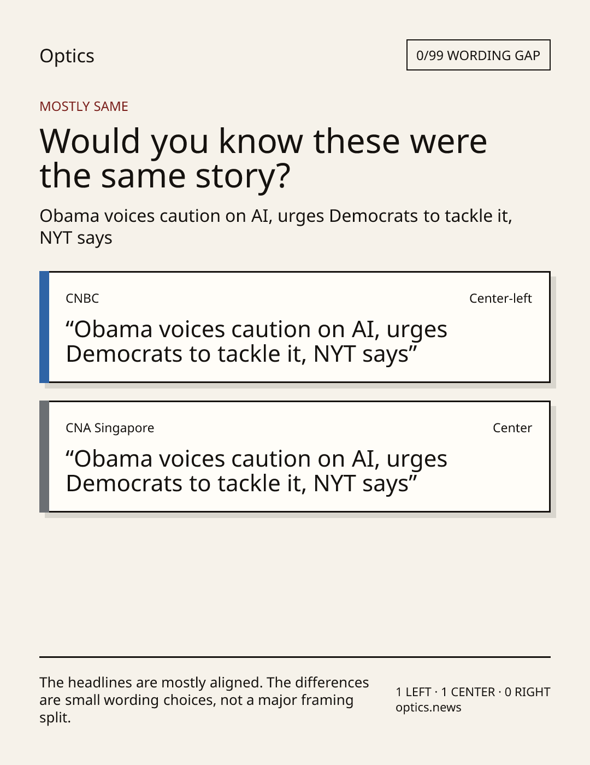590x765 pixels.
Task: Click the summary text about aligned headlines
Action: [204, 700]
